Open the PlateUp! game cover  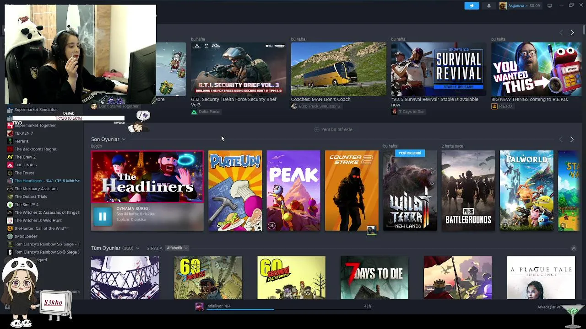point(235,191)
